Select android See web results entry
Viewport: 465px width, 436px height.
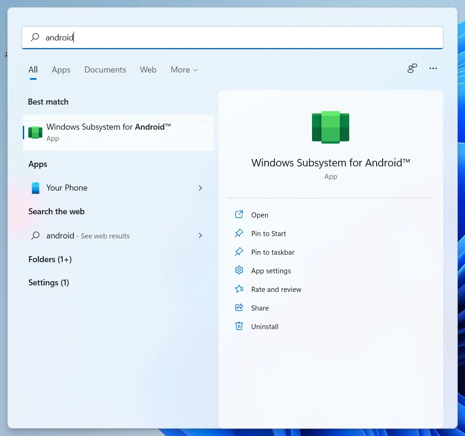[118, 236]
